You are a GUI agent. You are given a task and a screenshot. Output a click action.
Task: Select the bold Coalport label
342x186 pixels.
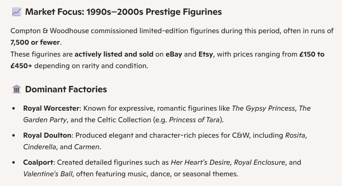click(36, 162)
